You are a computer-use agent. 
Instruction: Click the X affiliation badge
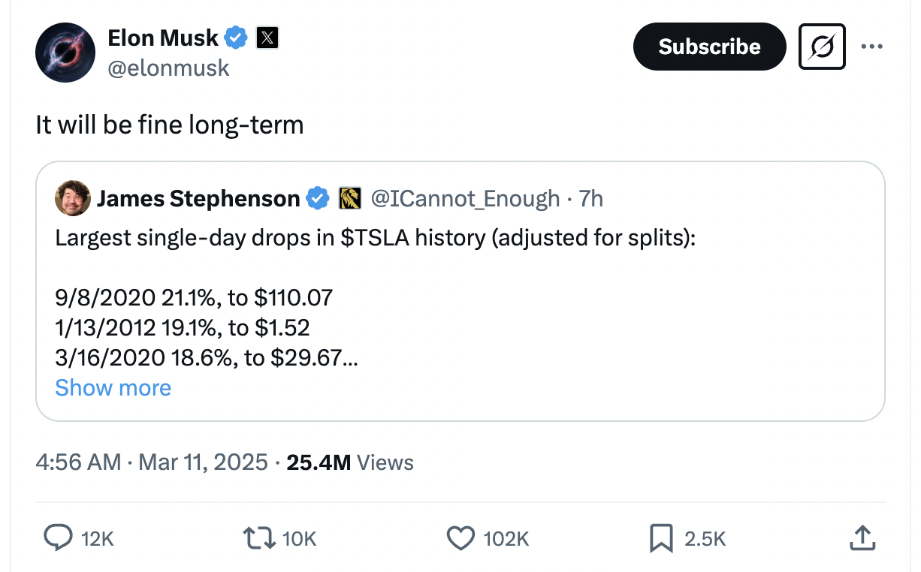click(x=267, y=37)
